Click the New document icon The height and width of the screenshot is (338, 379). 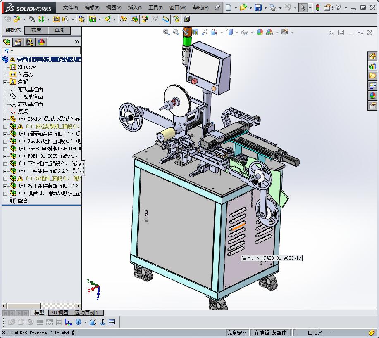click(229, 7)
